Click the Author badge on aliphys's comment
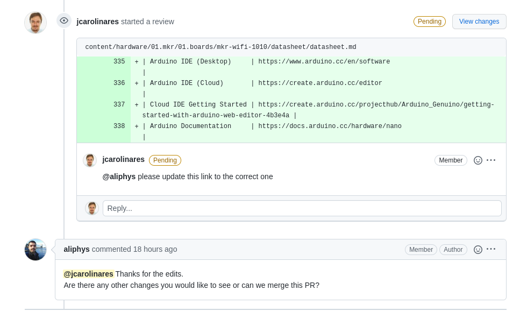This screenshot has width=520, height=311. pyautogui.click(x=453, y=250)
